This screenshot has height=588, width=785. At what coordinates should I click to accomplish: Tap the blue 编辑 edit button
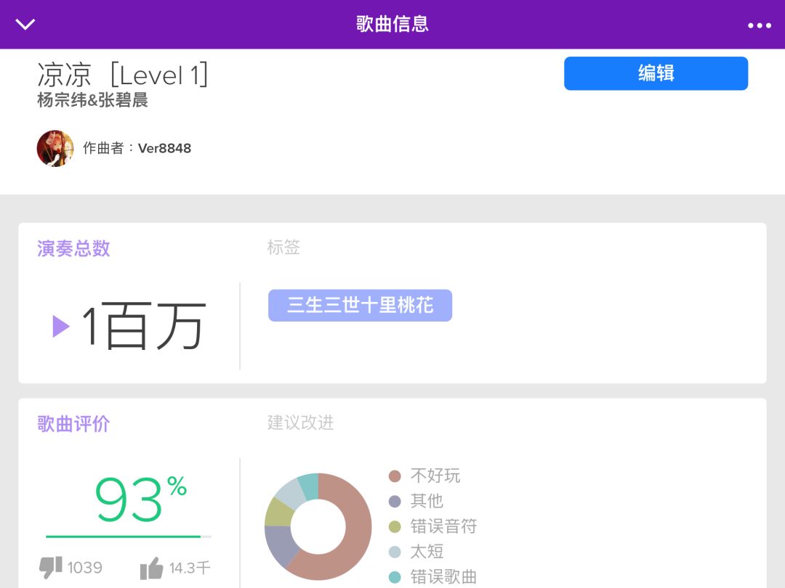click(x=656, y=73)
